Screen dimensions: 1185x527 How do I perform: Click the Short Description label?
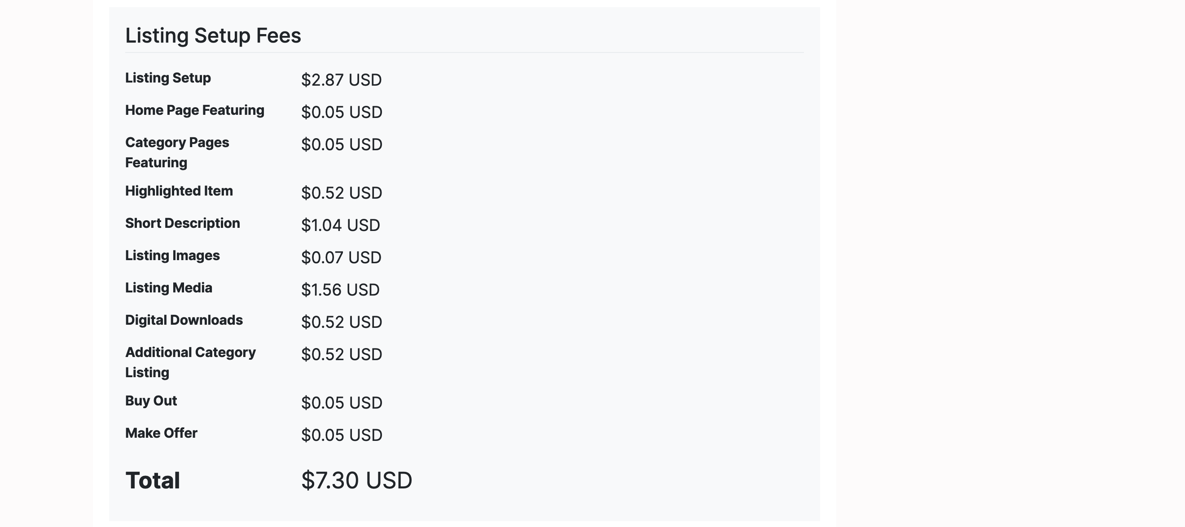[x=183, y=223]
